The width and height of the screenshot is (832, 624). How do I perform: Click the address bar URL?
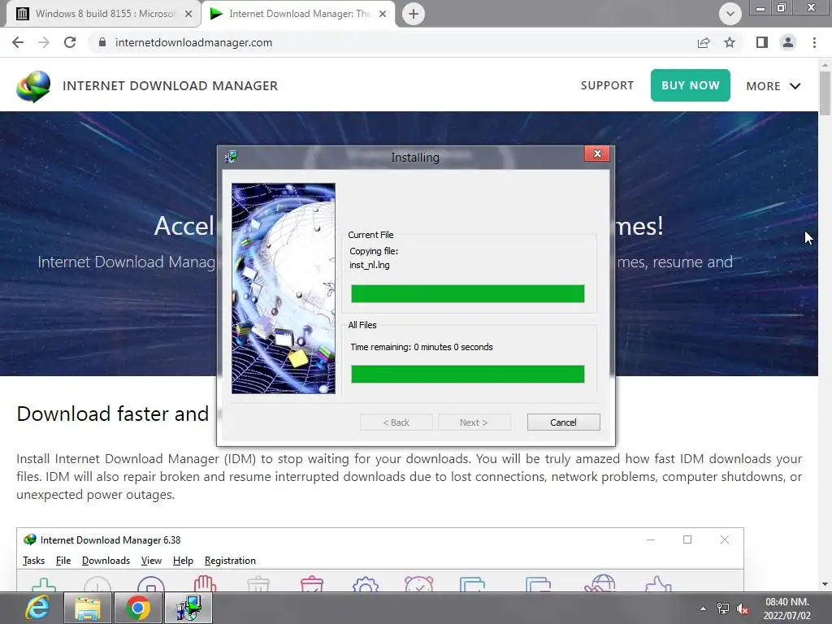point(193,42)
